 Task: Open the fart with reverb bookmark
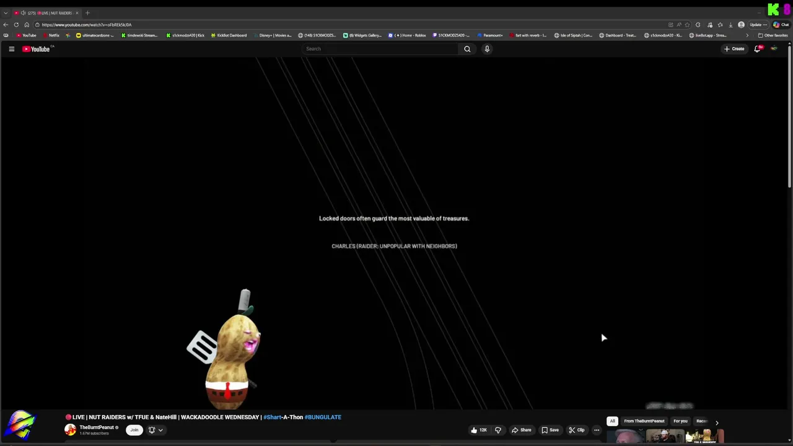tap(528, 35)
